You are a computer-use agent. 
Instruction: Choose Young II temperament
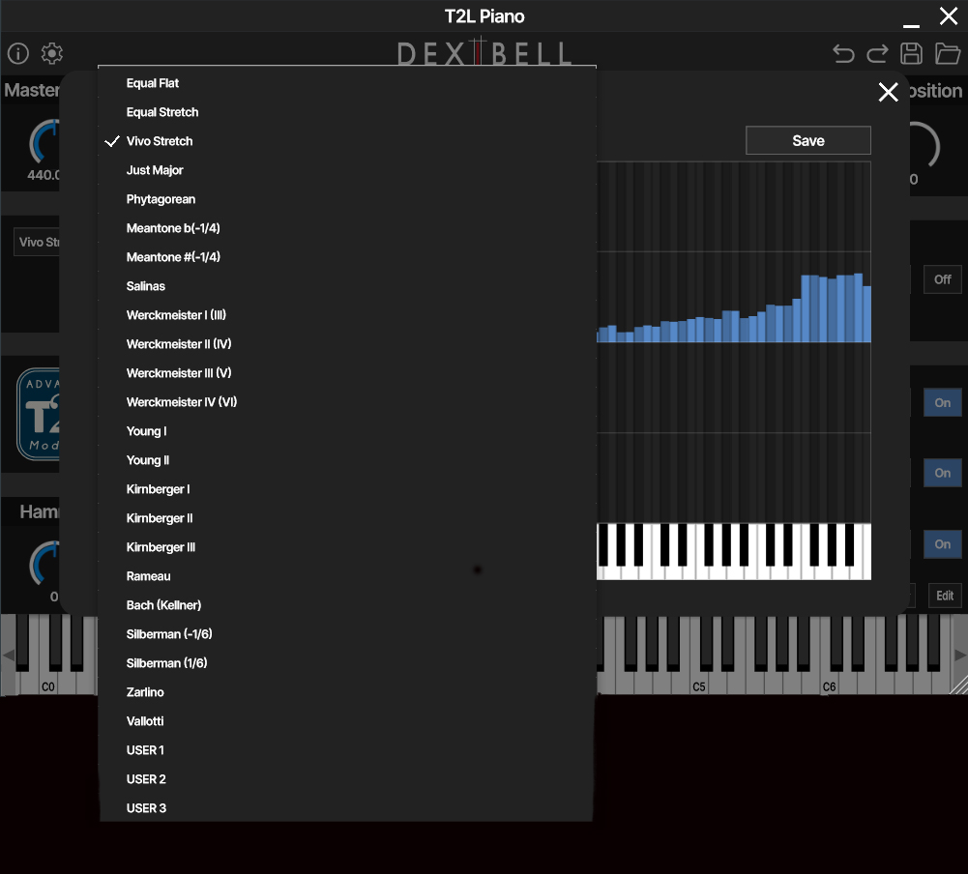(x=346, y=460)
